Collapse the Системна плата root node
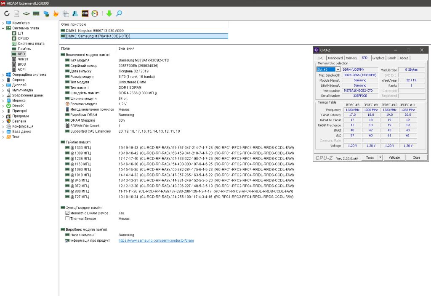 [x=3, y=28]
